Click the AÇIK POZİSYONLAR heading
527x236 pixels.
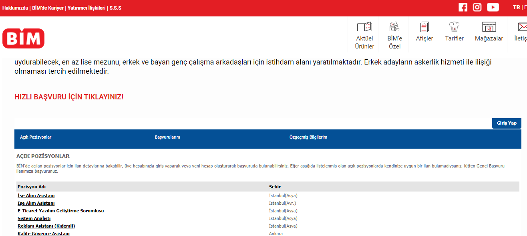tap(43, 156)
